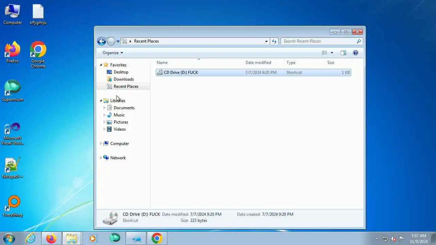
Task: Select Network in the navigation pane
Action: 118,158
